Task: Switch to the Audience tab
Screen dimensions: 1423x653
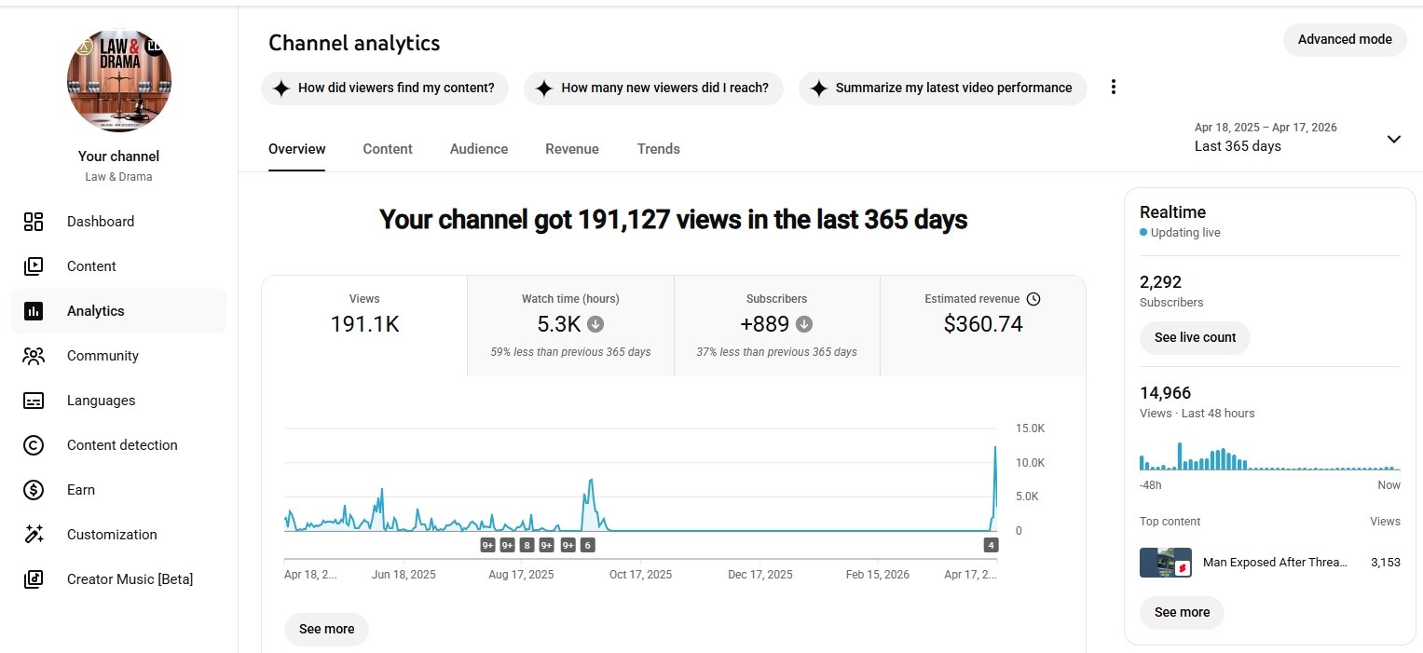Action: click(x=479, y=149)
